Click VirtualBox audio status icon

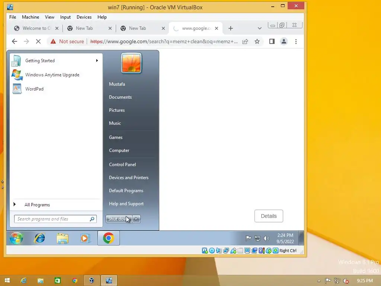[219, 251]
